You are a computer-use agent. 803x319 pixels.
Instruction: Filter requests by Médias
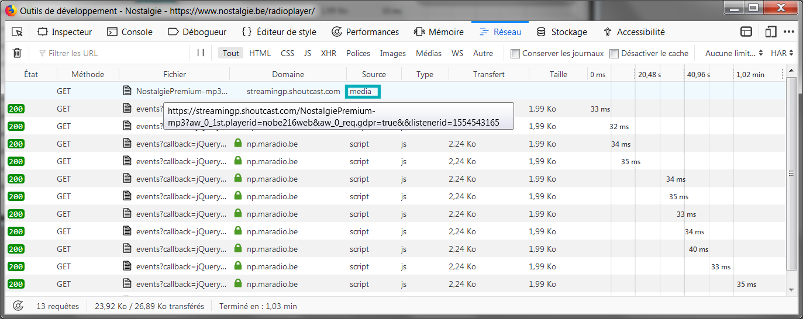429,53
